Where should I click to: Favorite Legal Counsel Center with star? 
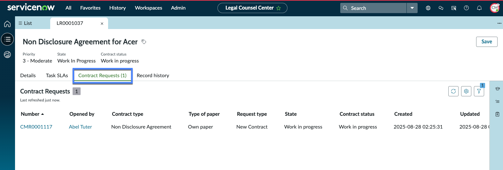point(279,8)
